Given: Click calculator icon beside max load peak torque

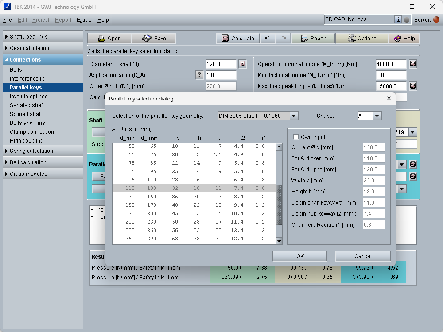Looking at the screenshot, I should point(412,86).
